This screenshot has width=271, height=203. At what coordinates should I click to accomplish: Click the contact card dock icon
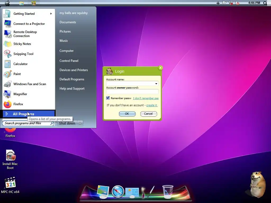(x=132, y=192)
